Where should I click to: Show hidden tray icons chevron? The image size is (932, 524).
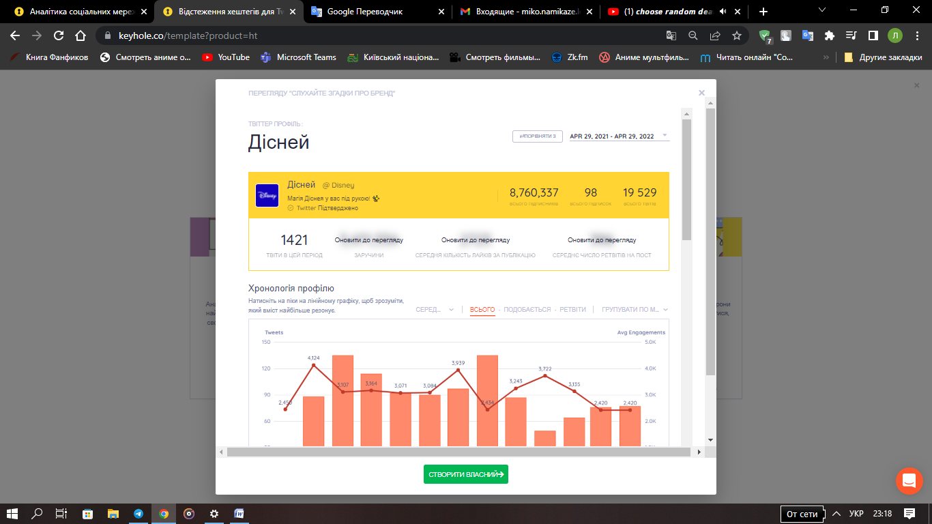pos(836,513)
